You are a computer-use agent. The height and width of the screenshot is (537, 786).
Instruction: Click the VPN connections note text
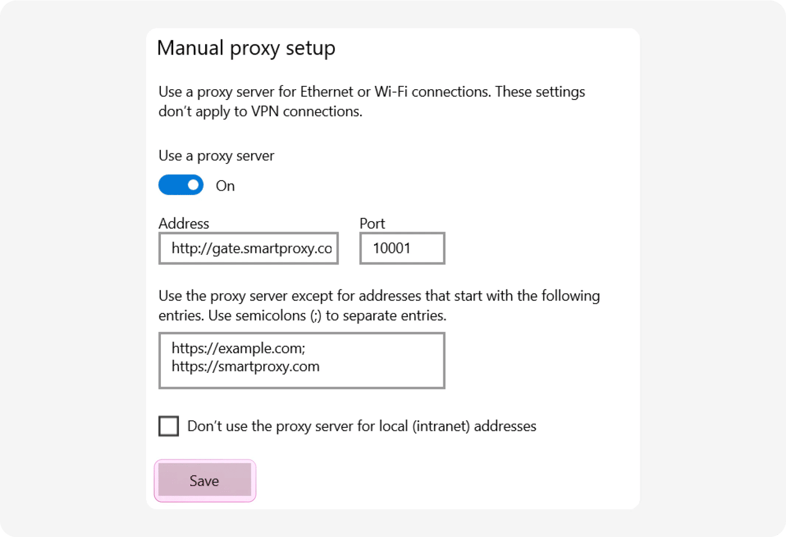tap(260, 112)
